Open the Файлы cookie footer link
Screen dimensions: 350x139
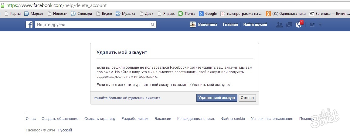tap(233, 119)
